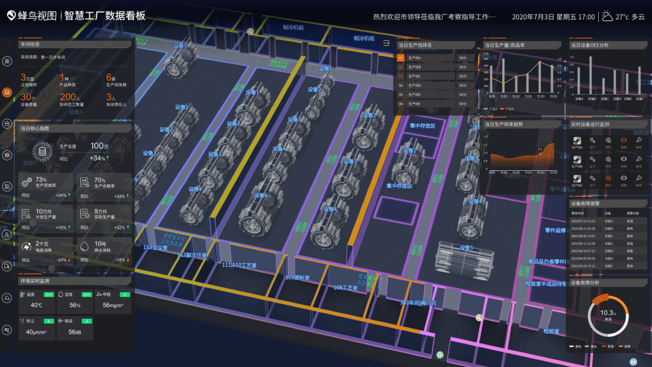652x367 pixels.
Task: Click the 设备5 machine label in 3D map
Action: click(x=466, y=248)
